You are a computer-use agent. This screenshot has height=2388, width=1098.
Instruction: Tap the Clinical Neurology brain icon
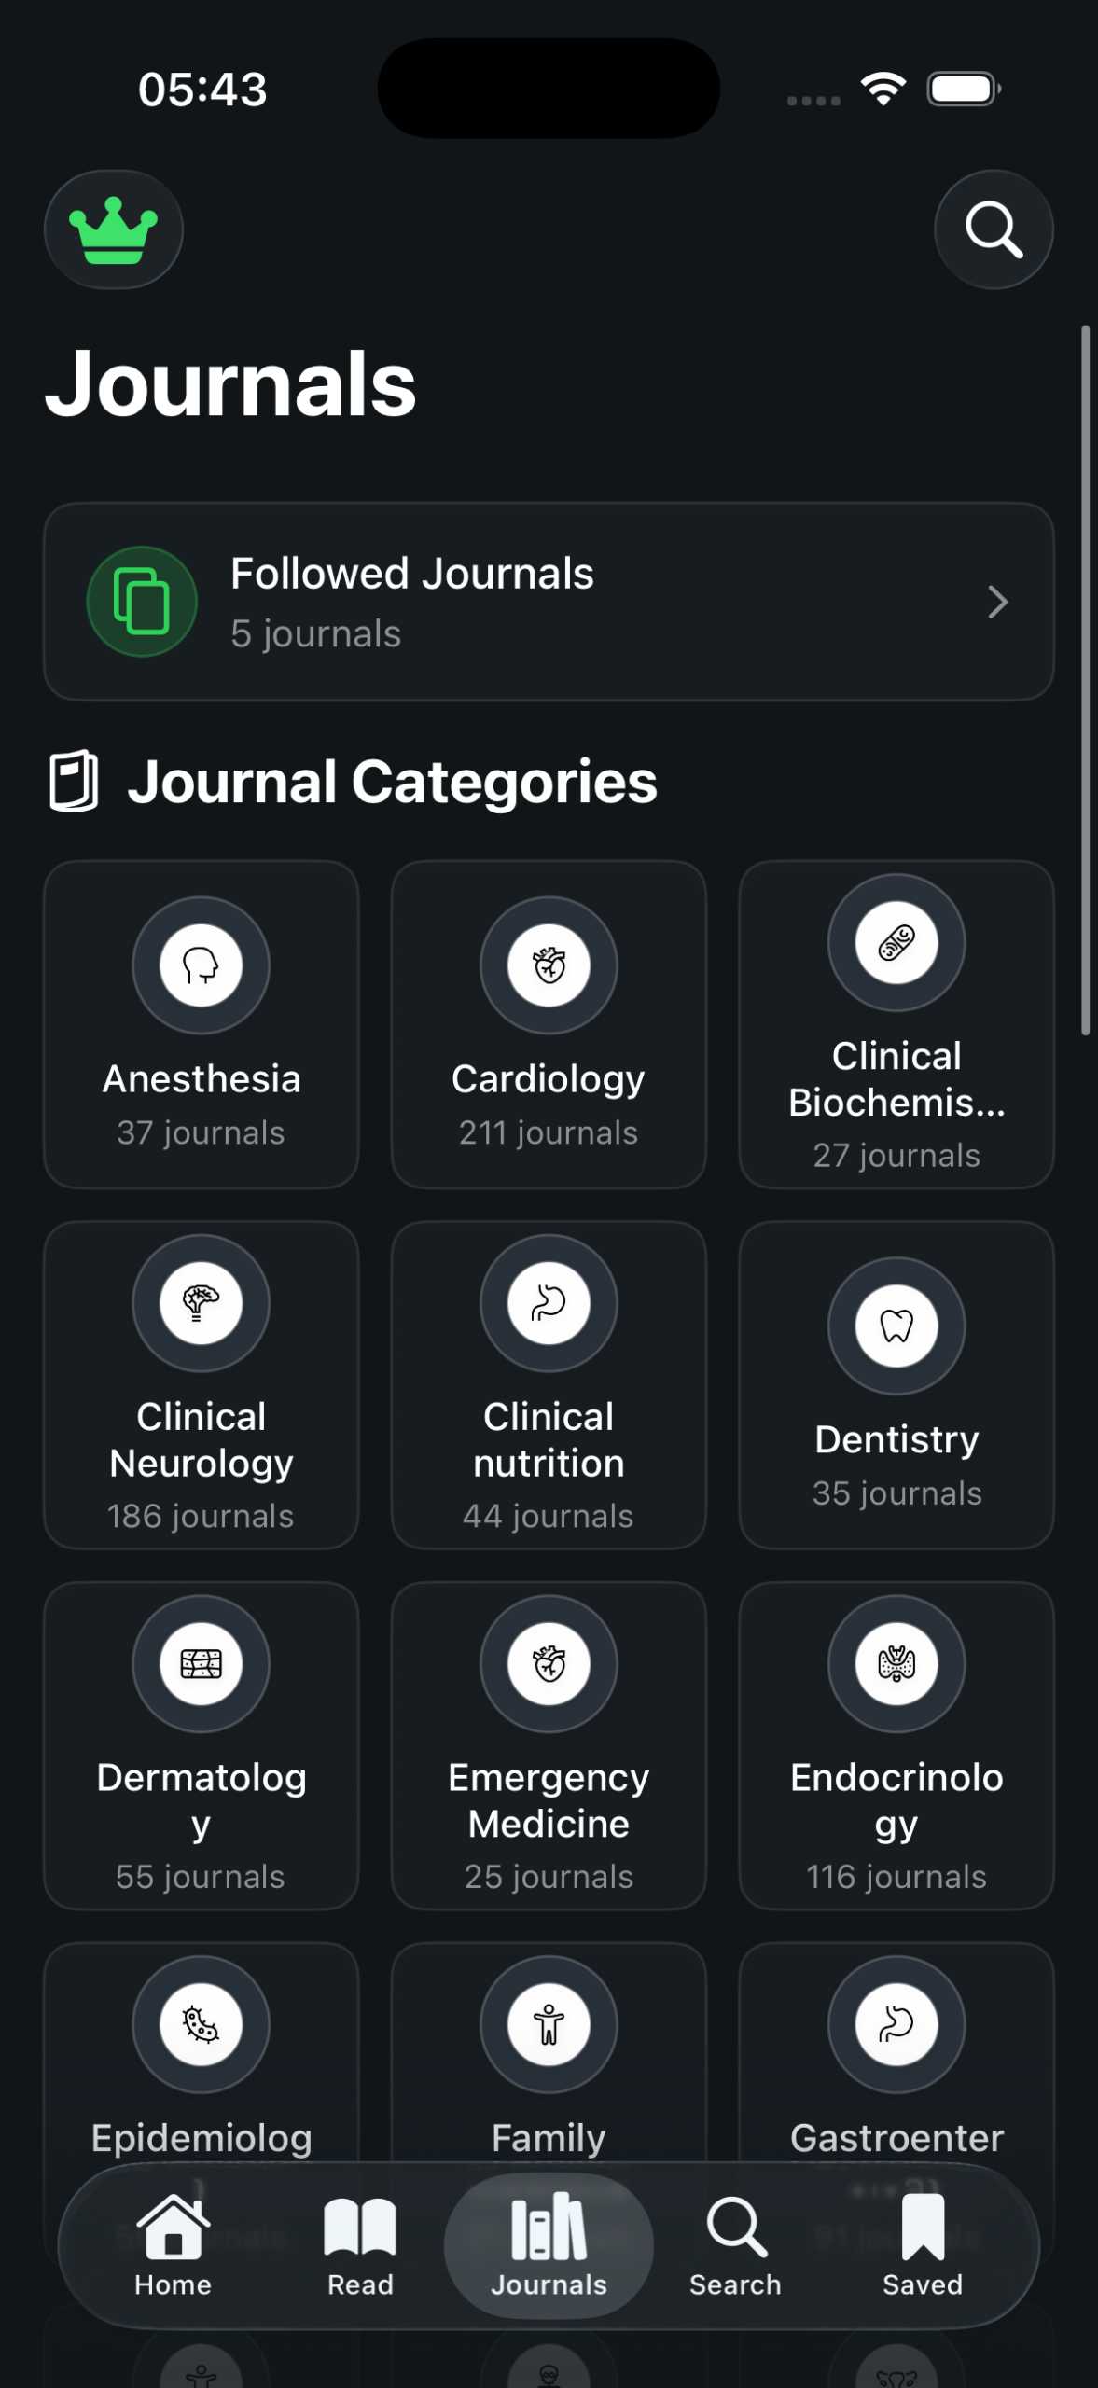click(201, 1302)
